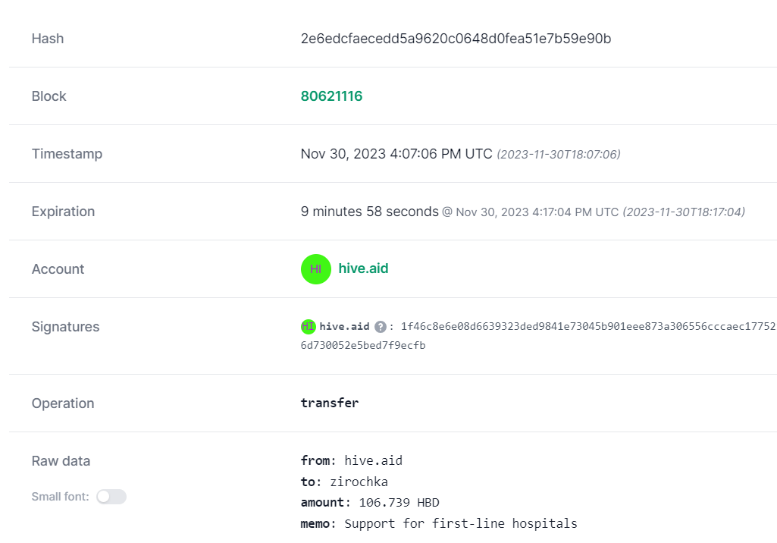The height and width of the screenshot is (543, 777).
Task: Click the ISO timestamp 2023-11-30T18:07:06
Action: (559, 154)
